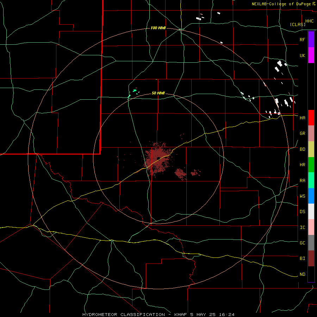
Task: Click the 100 NMI range ring label
Action: [x=158, y=28]
